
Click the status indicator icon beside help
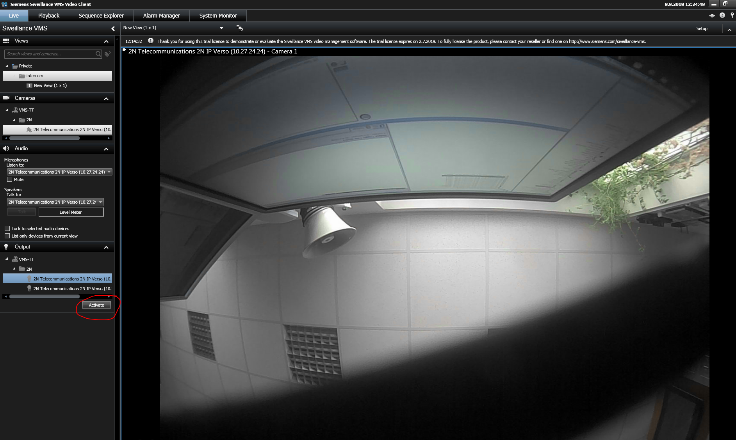click(712, 16)
